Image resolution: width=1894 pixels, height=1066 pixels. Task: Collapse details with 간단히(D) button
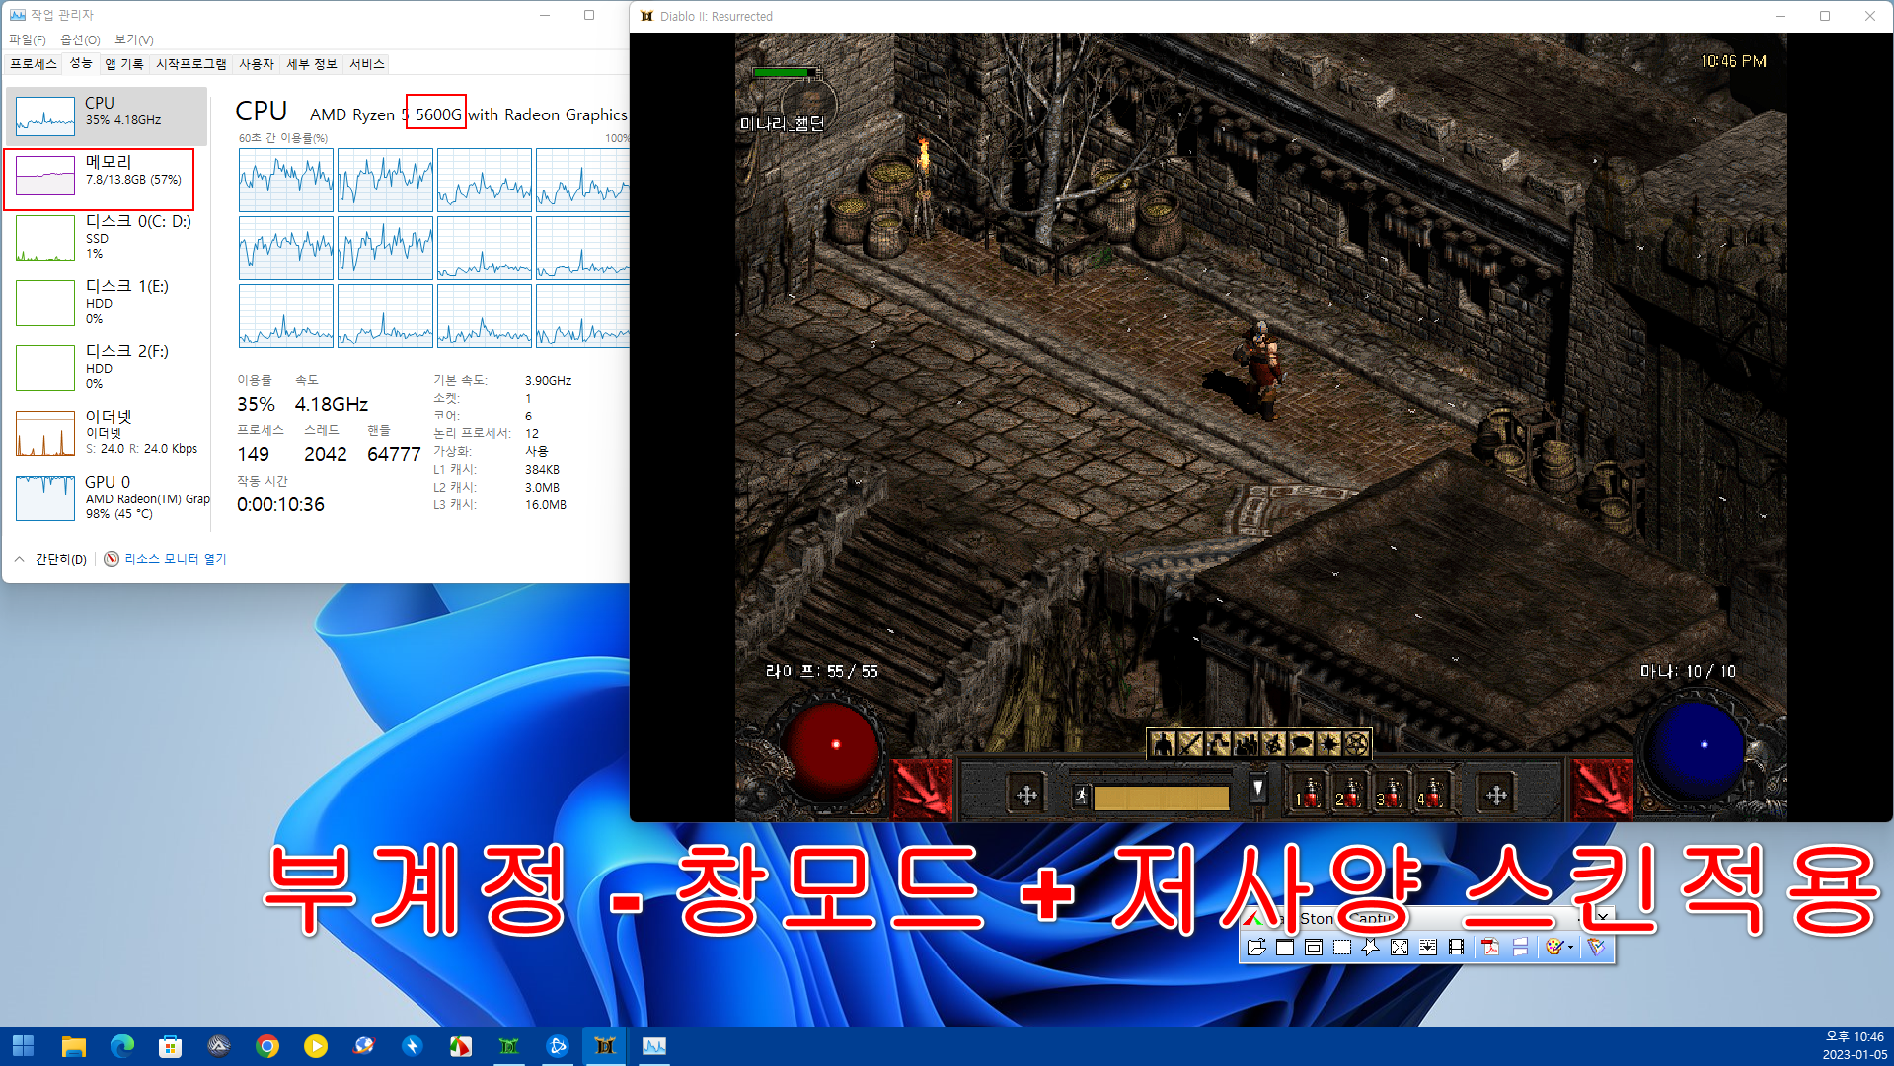(x=50, y=559)
